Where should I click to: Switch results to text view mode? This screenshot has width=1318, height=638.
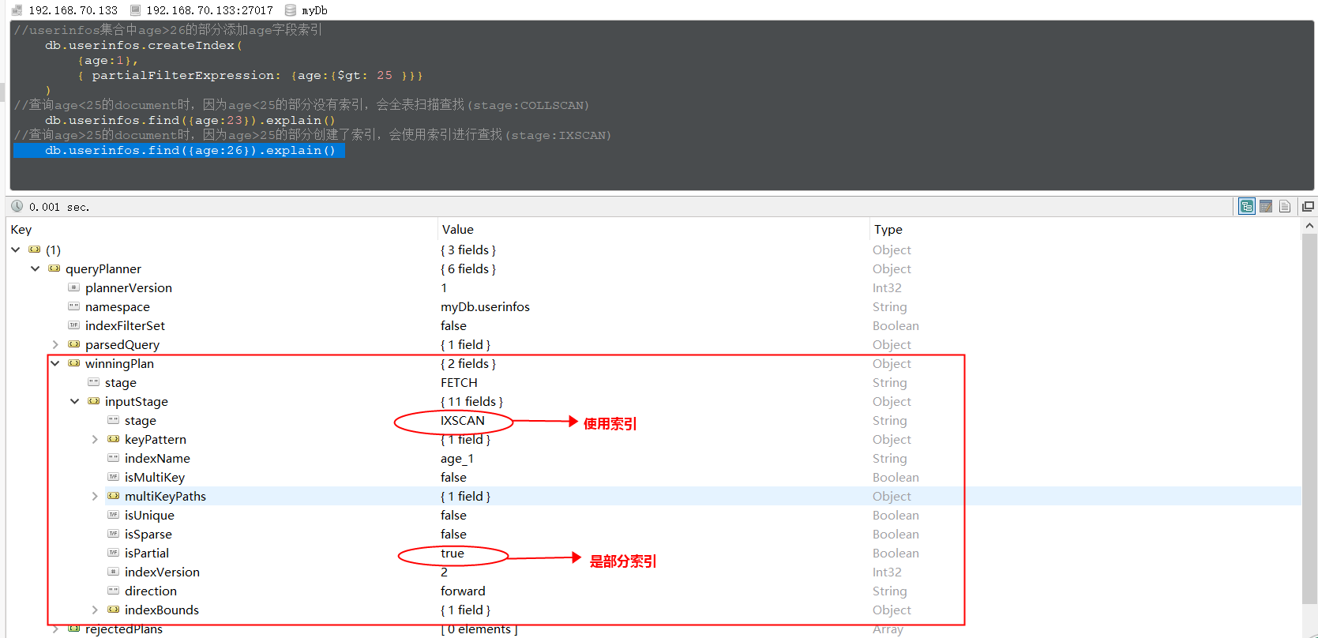point(1285,206)
